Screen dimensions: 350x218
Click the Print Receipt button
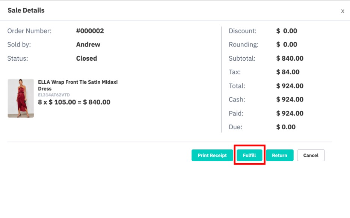point(212,155)
